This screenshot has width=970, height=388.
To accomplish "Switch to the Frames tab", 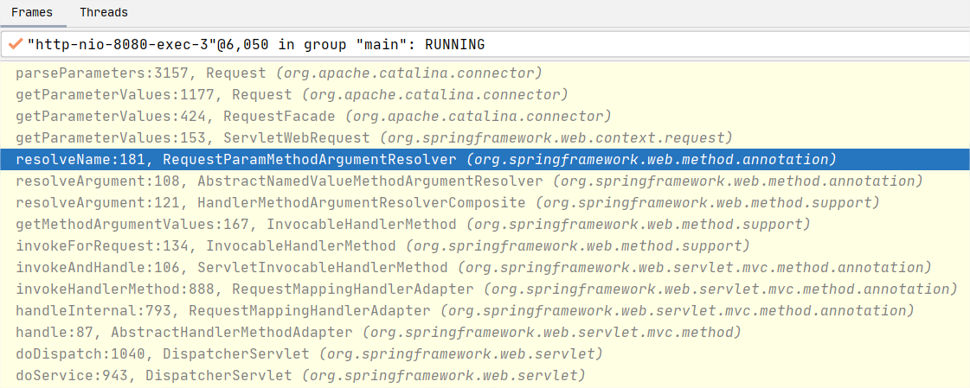I will [x=31, y=13].
